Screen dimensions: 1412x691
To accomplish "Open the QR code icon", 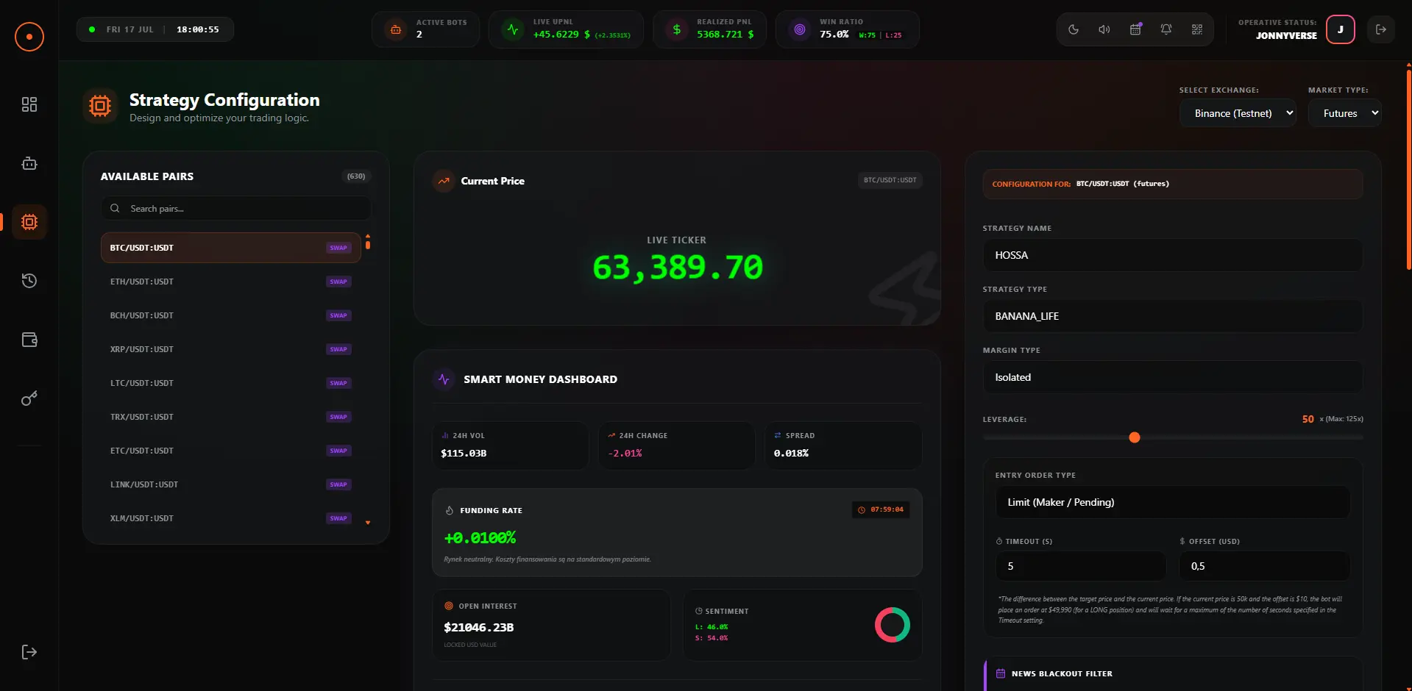I will point(1197,29).
